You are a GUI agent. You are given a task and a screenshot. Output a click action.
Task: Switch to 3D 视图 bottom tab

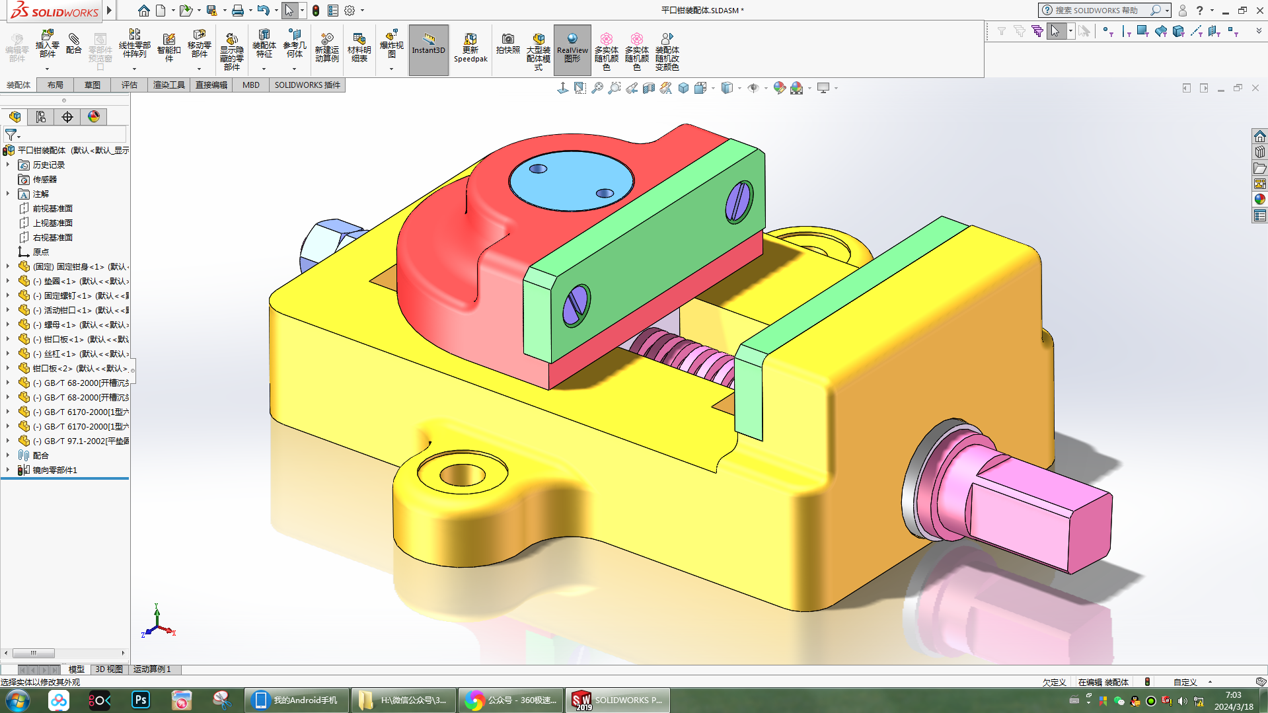109,669
